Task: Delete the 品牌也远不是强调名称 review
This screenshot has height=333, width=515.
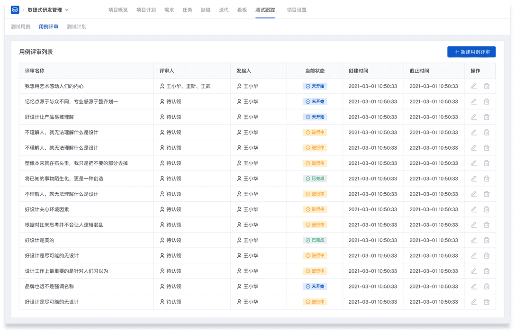Action: pos(487,287)
